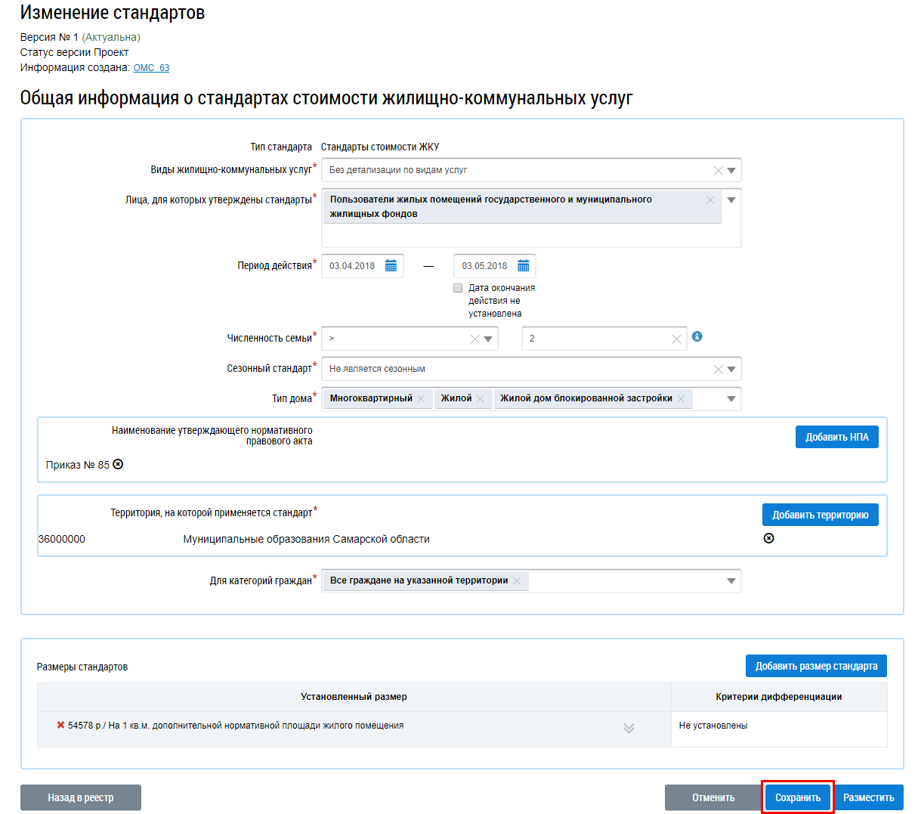Remove the Самарской области territory row

768,538
